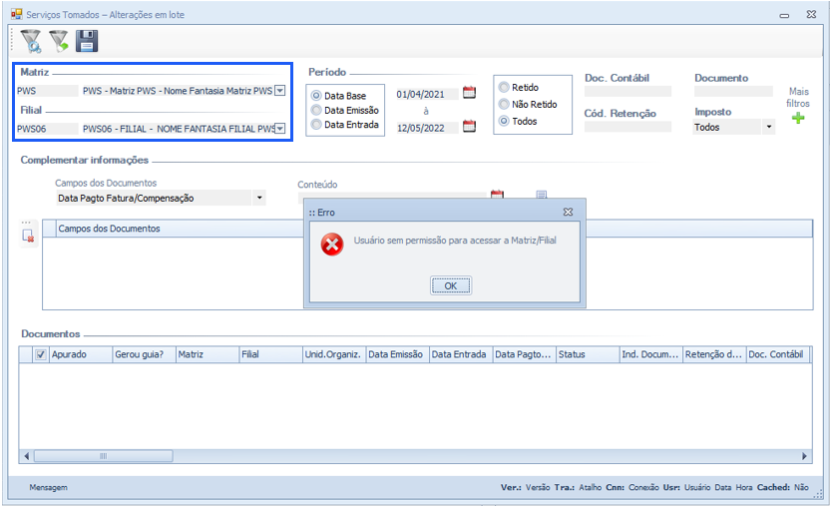Click the remove document field icon
Image resolution: width=832 pixels, height=508 pixels.
coord(28,236)
